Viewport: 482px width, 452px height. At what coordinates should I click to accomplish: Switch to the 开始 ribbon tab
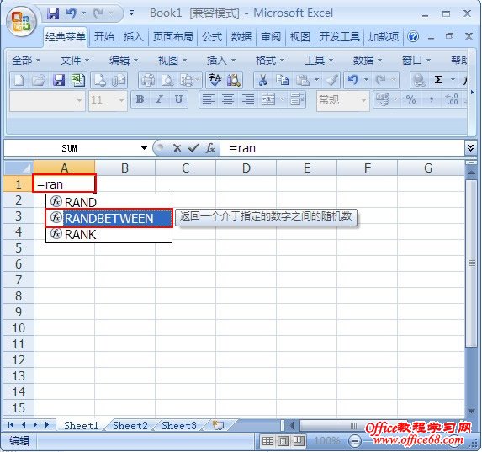[104, 37]
